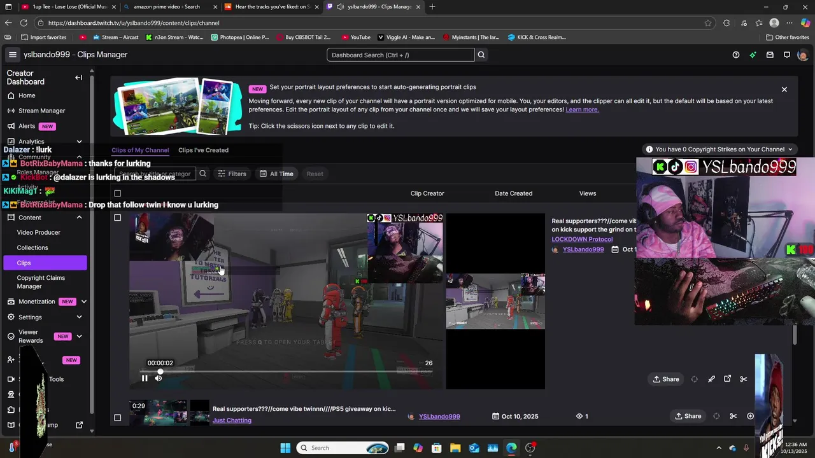815x458 pixels.
Task: Open Video Producer in sidebar
Action: click(x=39, y=233)
